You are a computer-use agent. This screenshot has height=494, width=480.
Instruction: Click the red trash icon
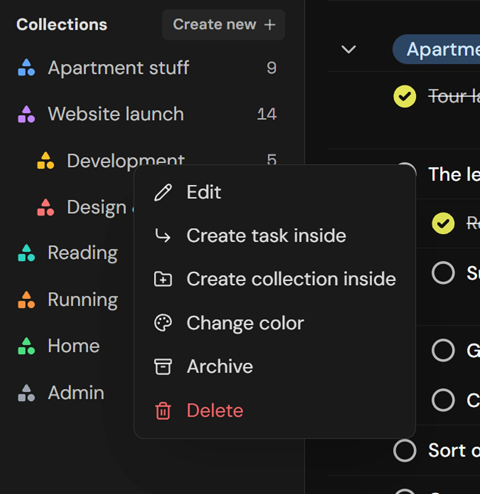(x=163, y=411)
